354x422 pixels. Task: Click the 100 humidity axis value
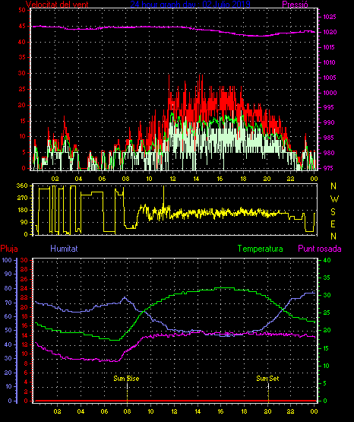click(x=7, y=260)
